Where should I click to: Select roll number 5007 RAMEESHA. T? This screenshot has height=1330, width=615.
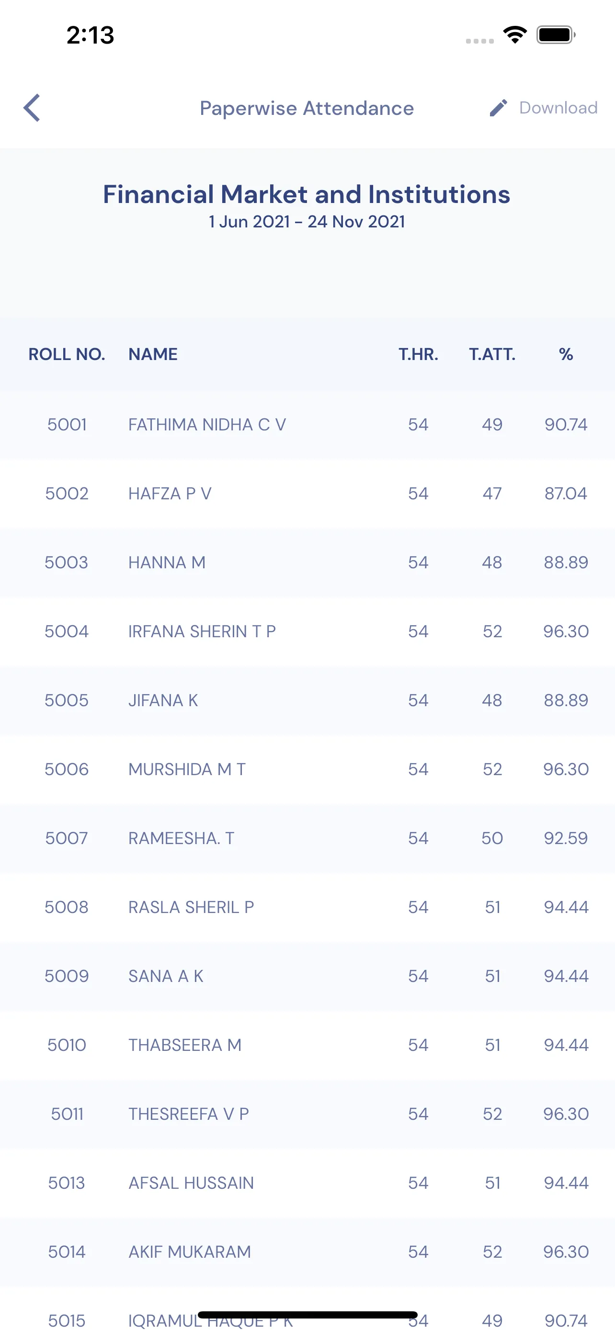(x=307, y=838)
